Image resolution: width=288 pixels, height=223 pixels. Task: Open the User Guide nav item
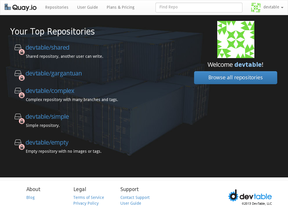tap(87, 7)
